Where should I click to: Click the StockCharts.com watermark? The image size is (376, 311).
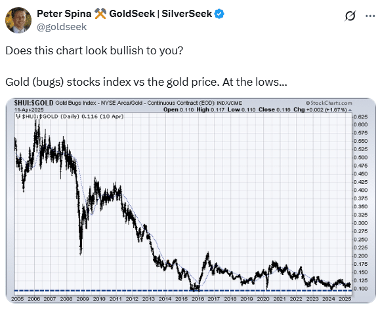coord(329,103)
